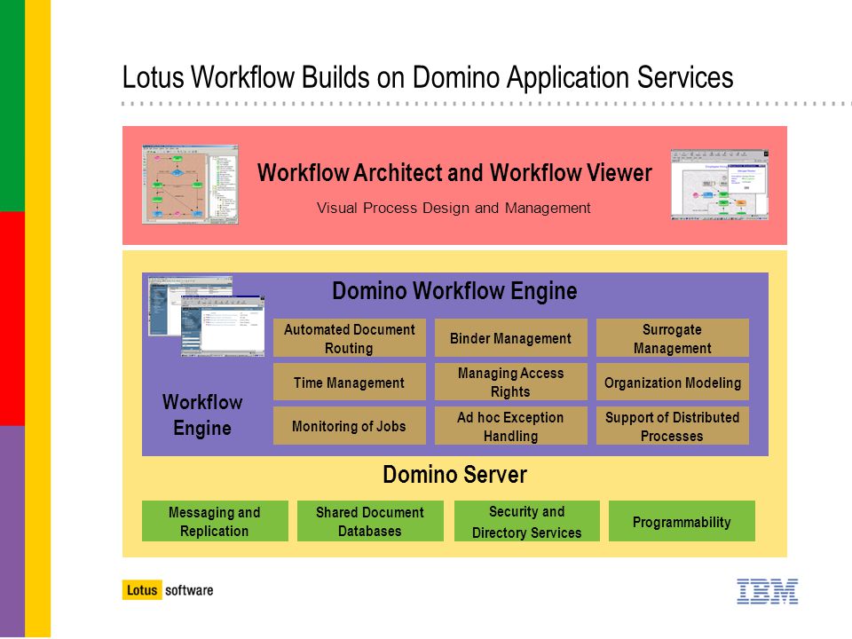
Task: Select the Monitoring of Jobs box
Action: click(x=350, y=426)
